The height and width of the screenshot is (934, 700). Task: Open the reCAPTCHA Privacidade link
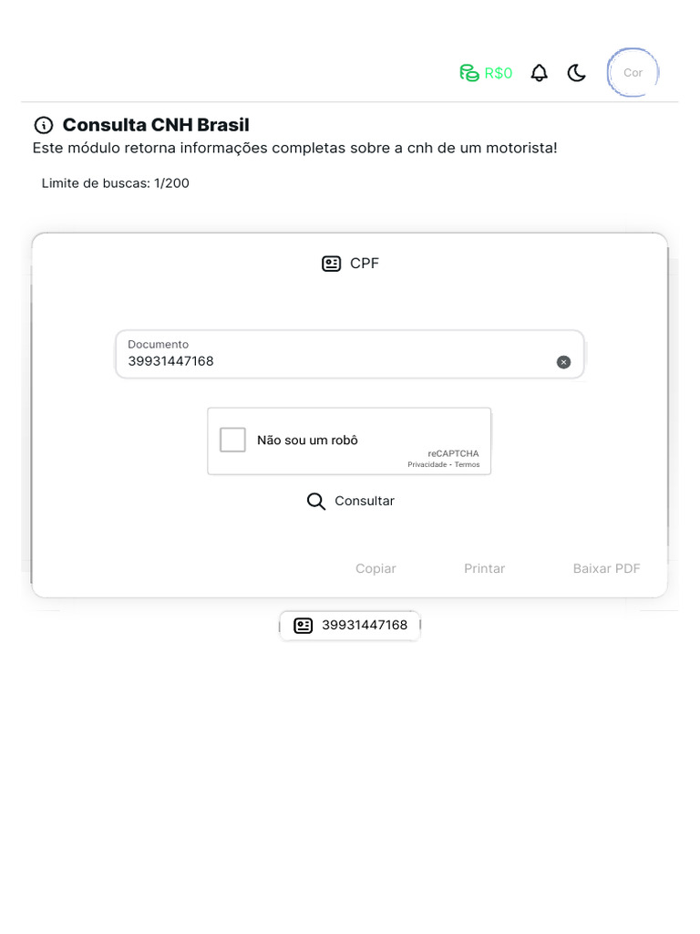click(427, 465)
